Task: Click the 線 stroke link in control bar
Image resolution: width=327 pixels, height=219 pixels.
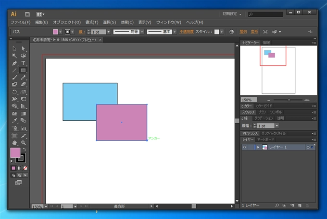Action: tap(81, 32)
